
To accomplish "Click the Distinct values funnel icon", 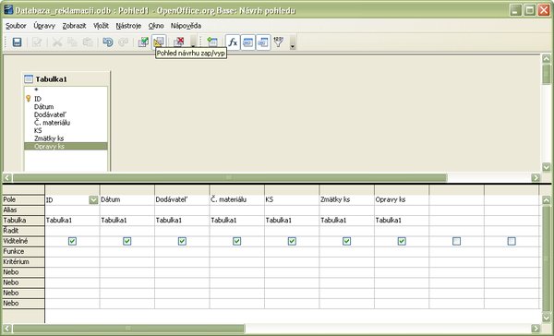I will (x=279, y=42).
